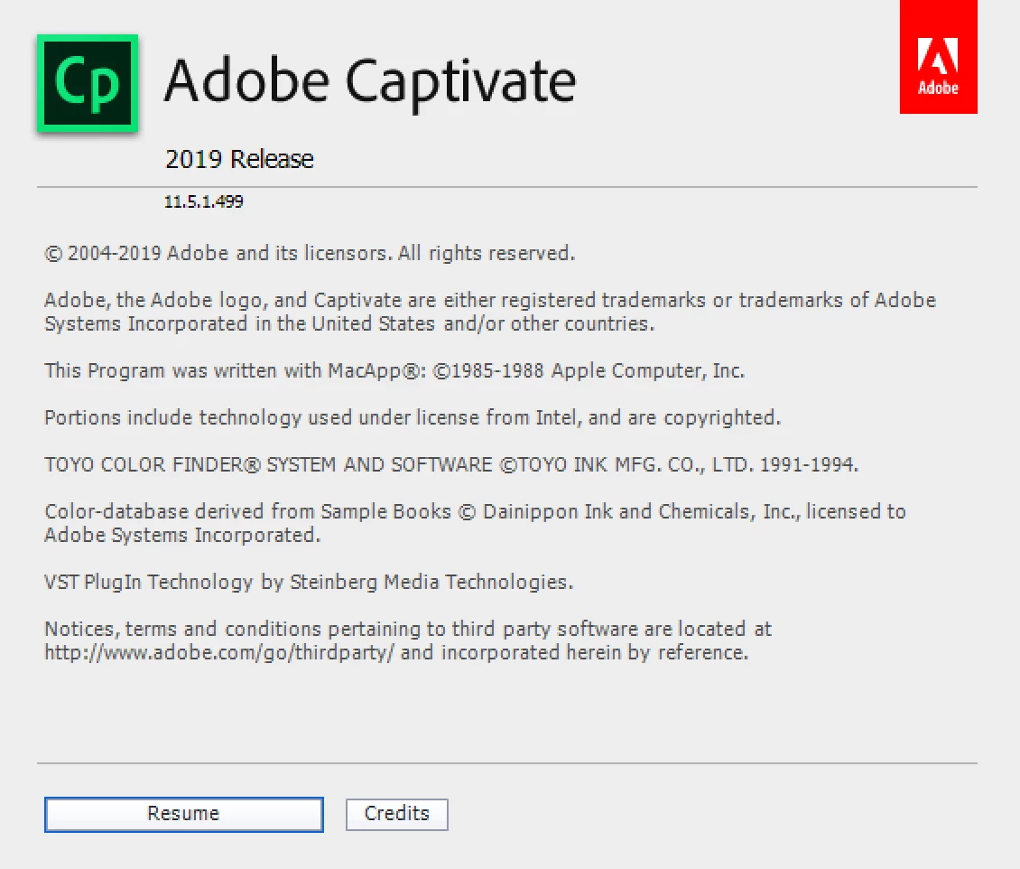This screenshot has height=869, width=1020.
Task: Click the 'Notices, terms and conditions' line
Action: [408, 629]
